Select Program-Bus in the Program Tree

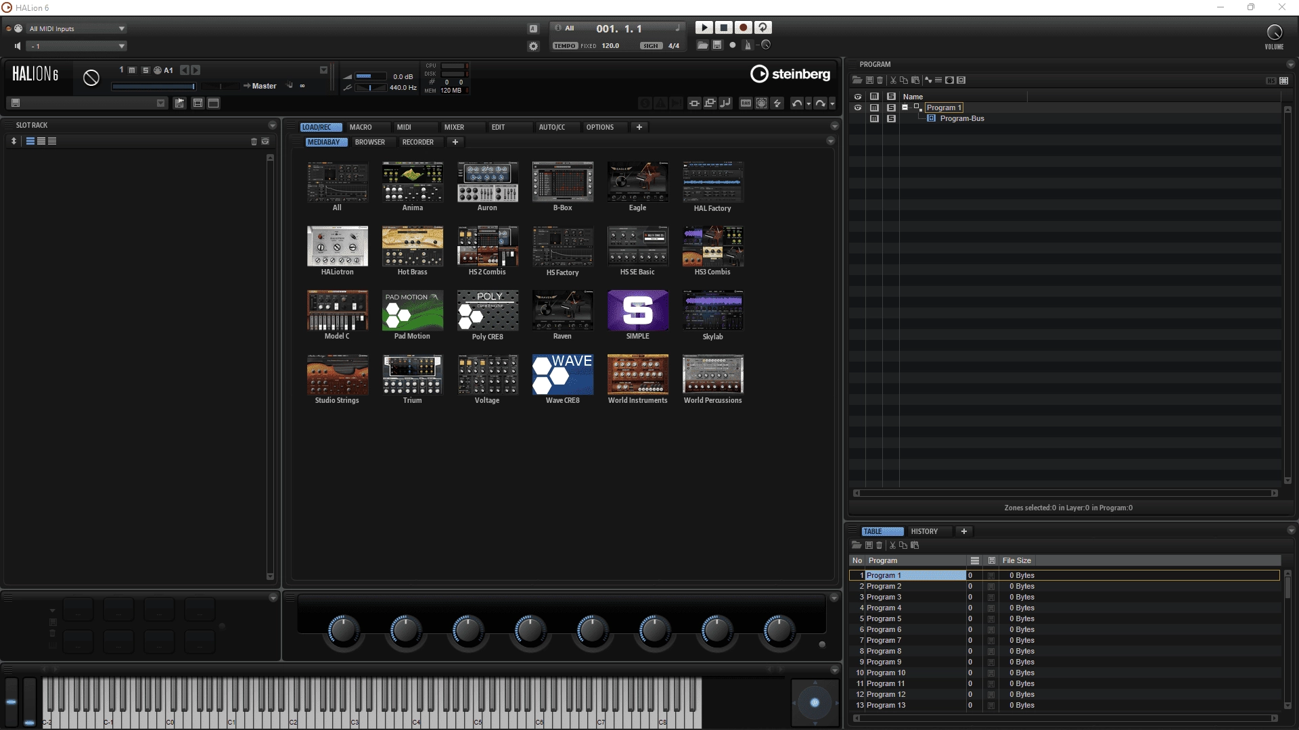(961, 118)
